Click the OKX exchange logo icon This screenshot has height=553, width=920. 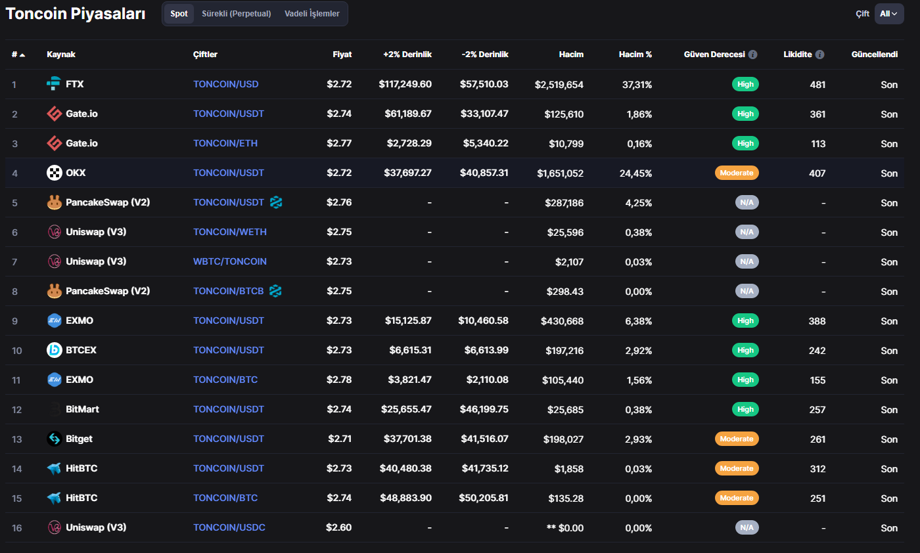point(54,173)
